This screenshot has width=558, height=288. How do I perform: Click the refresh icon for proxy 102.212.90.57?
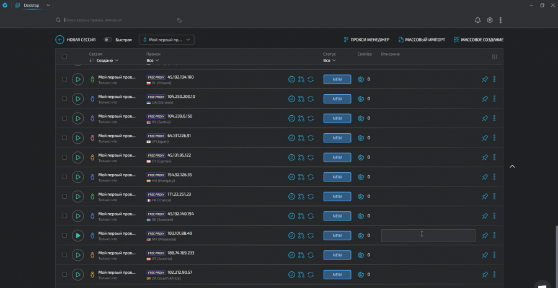(311, 274)
